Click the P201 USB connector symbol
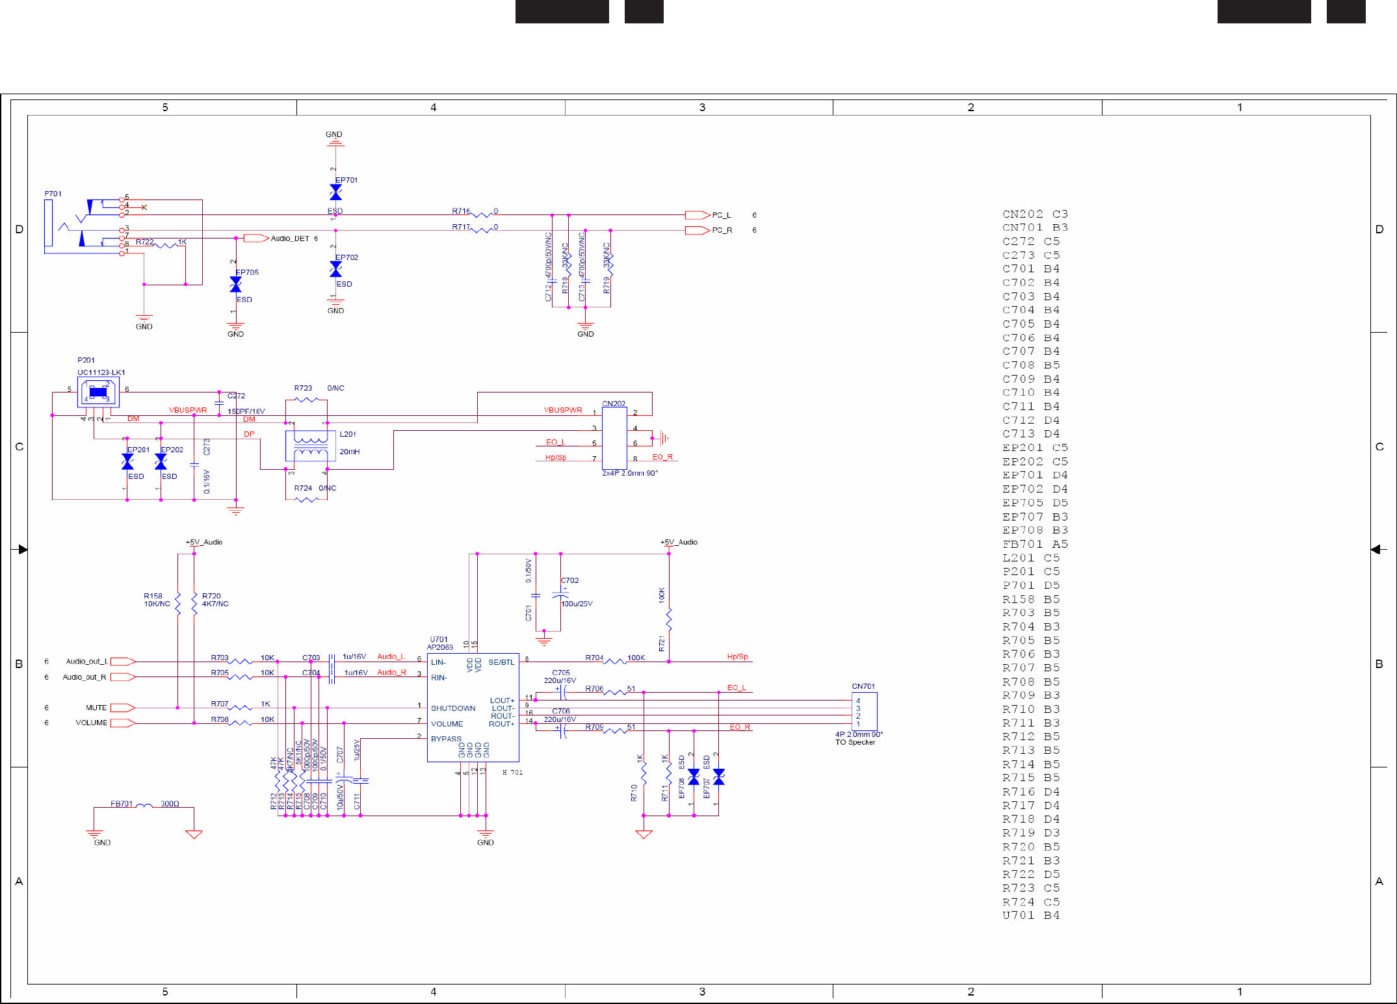The width and height of the screenshot is (1397, 1004). click(98, 392)
